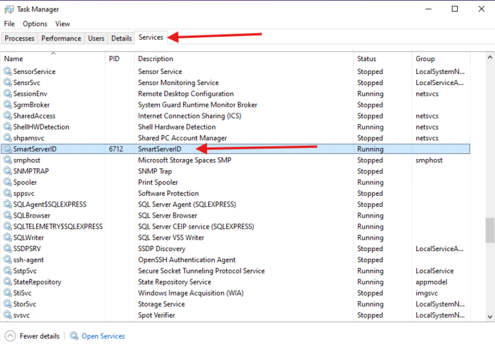Open the File menu
Viewport: 495px width, 349px height.
(9, 24)
